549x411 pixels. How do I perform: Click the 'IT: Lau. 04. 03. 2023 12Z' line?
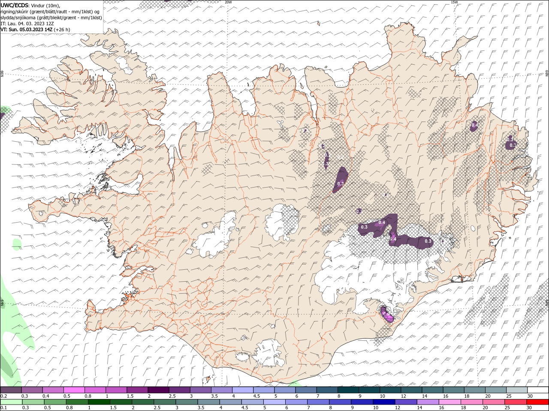[x=27, y=24]
